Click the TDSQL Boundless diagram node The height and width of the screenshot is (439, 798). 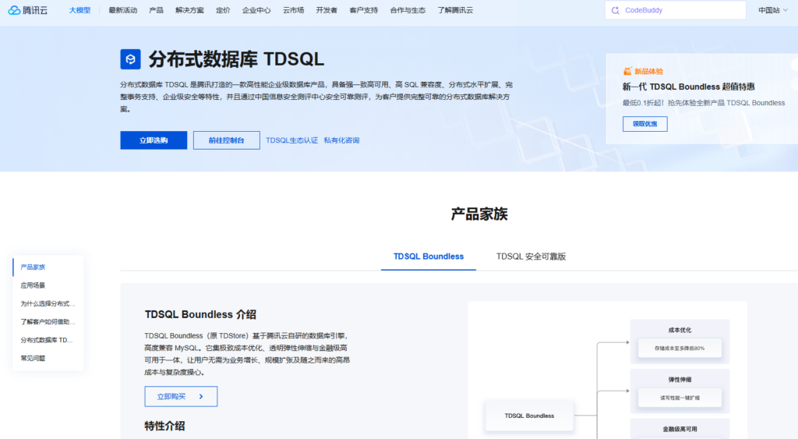tap(529, 416)
